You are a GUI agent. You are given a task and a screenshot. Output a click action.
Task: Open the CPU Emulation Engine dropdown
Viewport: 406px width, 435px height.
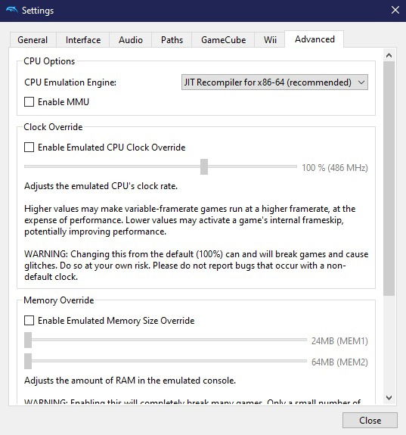click(274, 82)
